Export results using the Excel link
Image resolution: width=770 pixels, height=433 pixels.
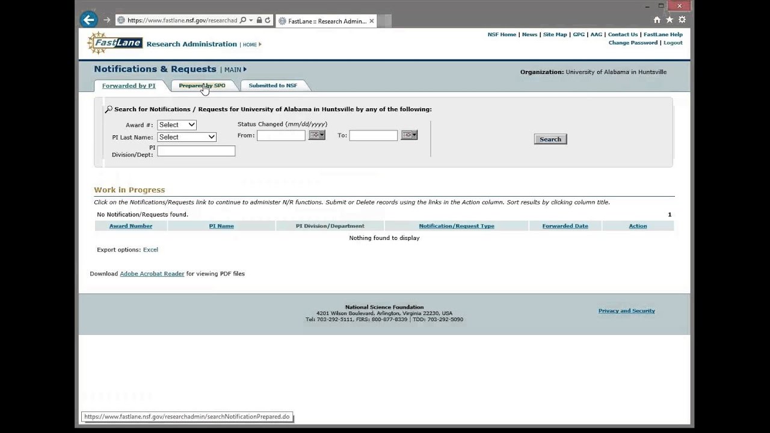[150, 250]
